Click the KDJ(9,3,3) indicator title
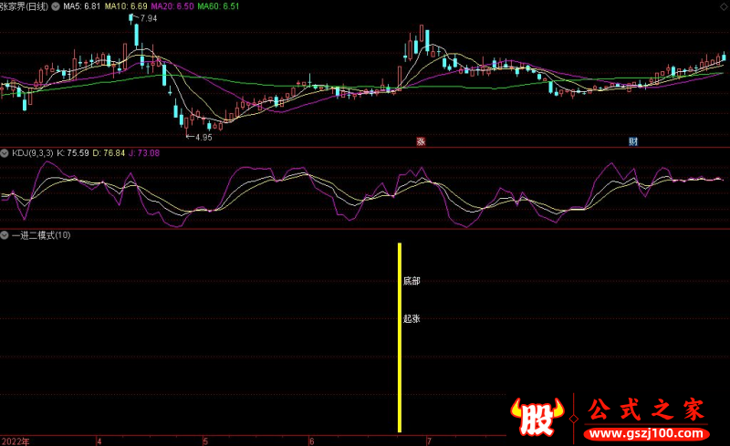This screenshot has height=446, width=730. click(32, 153)
